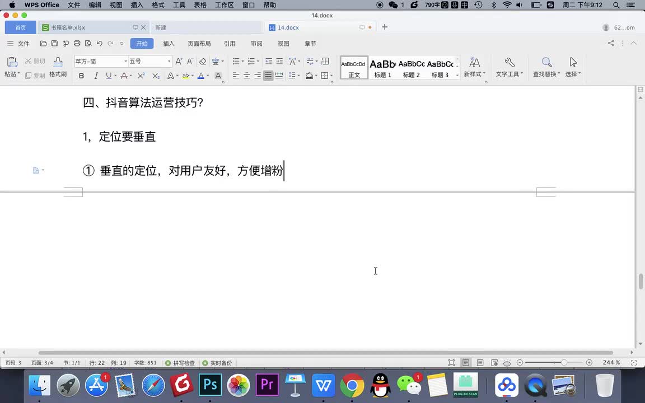Switch to the 审阅 ribbon tab
The height and width of the screenshot is (403, 645).
point(256,44)
